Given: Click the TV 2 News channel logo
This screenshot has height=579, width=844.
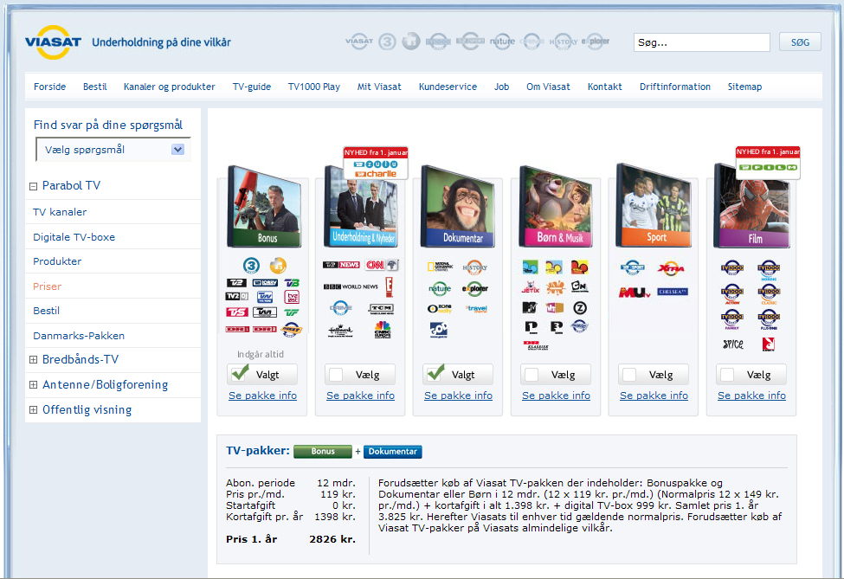Looking at the screenshot, I should click(341, 265).
